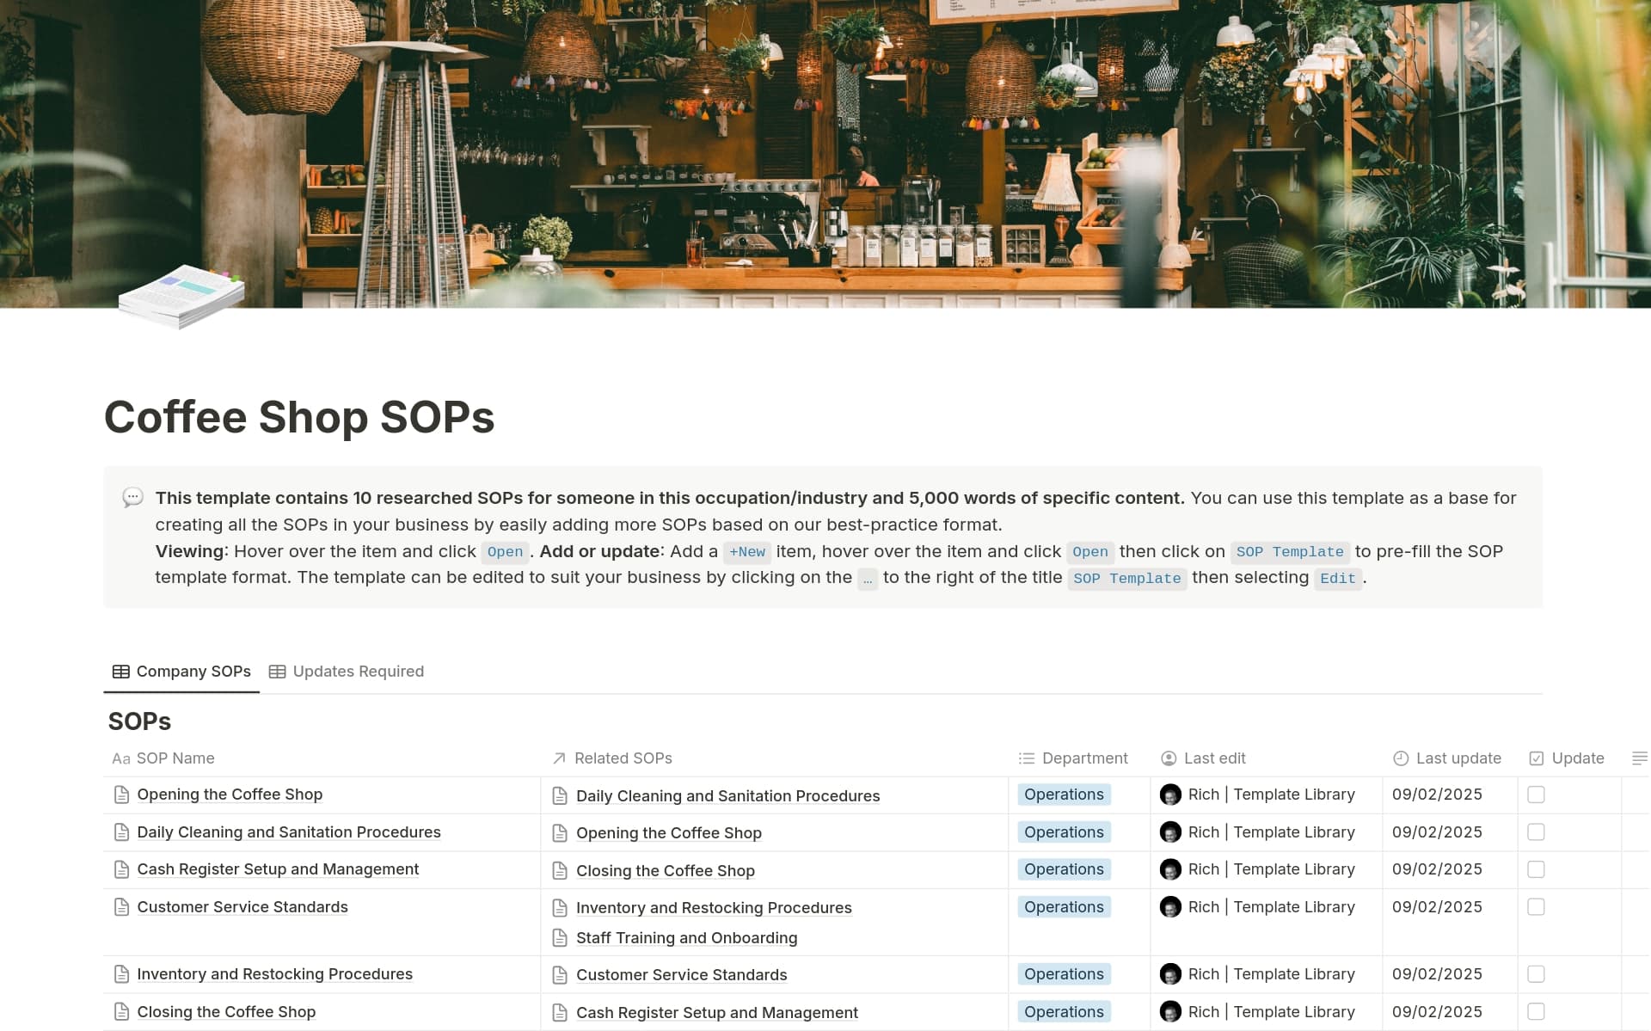Click the paper stack page icon above the title

(181, 297)
